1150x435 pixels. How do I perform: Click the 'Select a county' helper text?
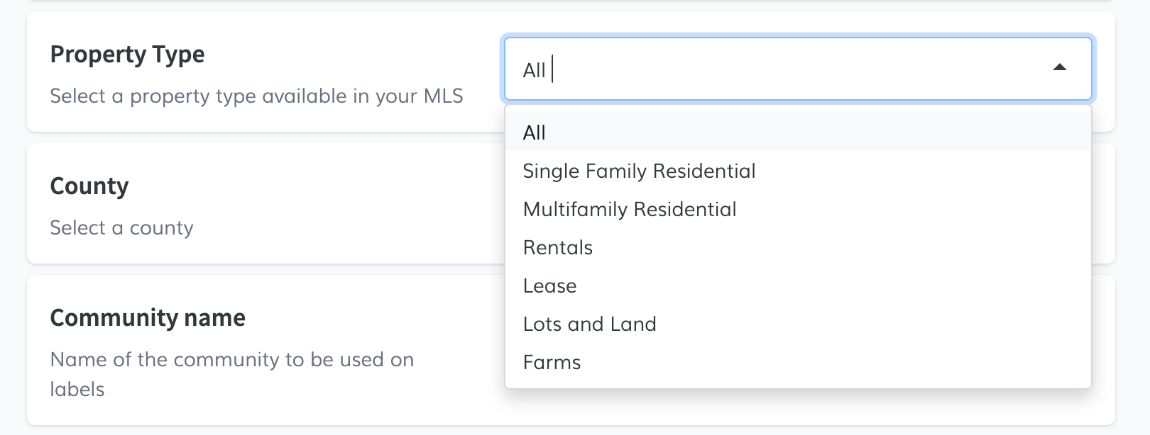[x=121, y=227]
